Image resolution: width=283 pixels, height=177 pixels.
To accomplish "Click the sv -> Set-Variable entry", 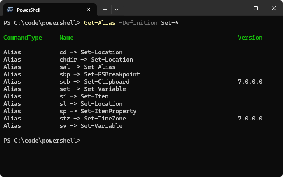I will 91,126.
